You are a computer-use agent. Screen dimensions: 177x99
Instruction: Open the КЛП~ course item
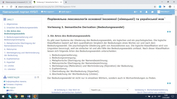coord(11,90)
